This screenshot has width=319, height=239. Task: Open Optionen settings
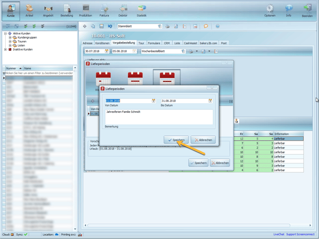[x=270, y=10]
